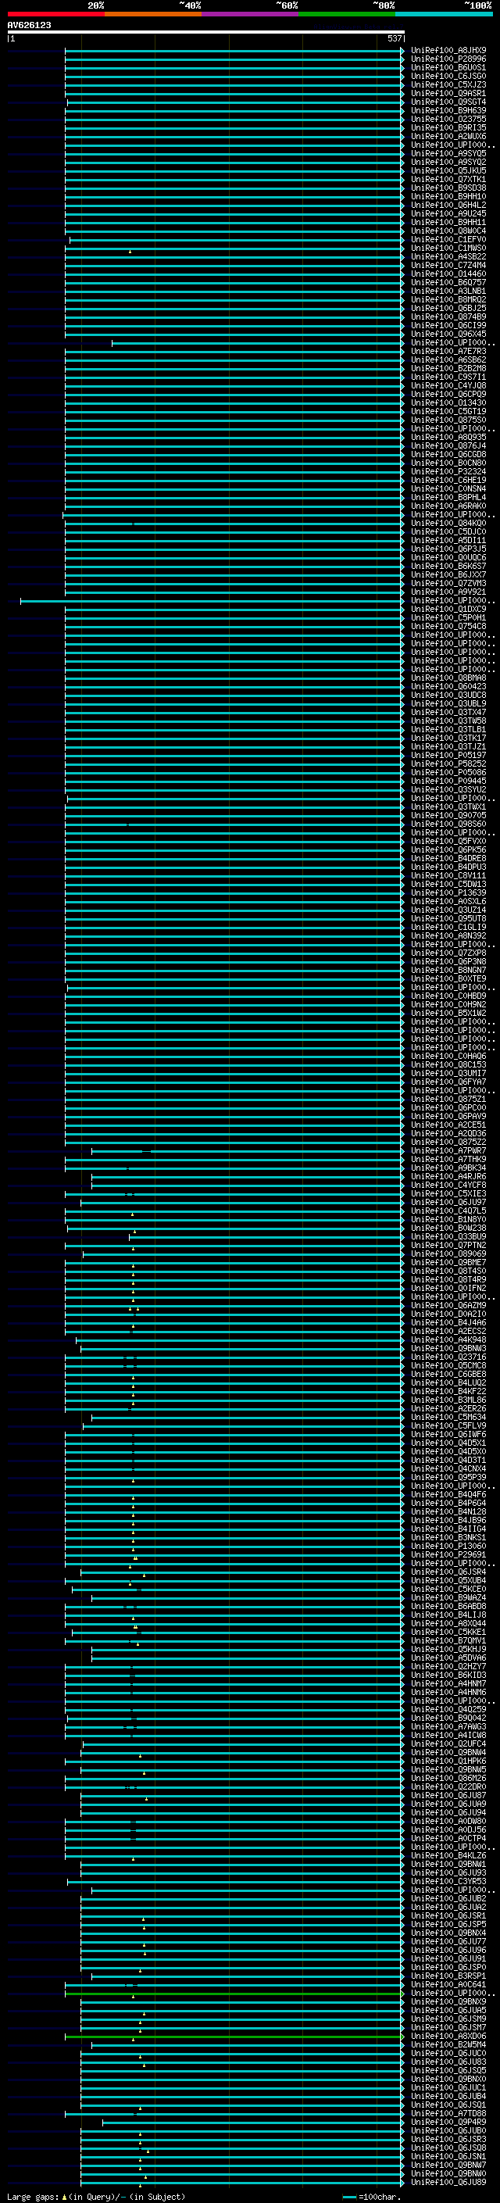Select the UniRef100_Q6CI99 label
500x2203 pixels.
448,326
